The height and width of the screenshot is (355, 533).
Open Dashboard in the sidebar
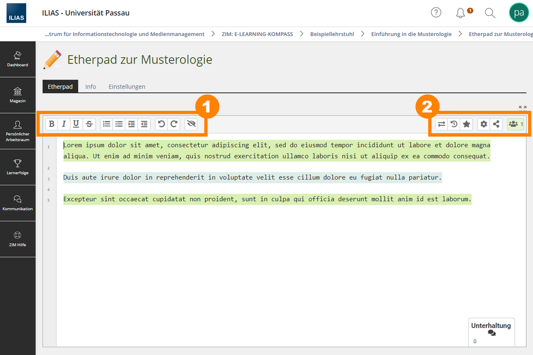pos(18,59)
